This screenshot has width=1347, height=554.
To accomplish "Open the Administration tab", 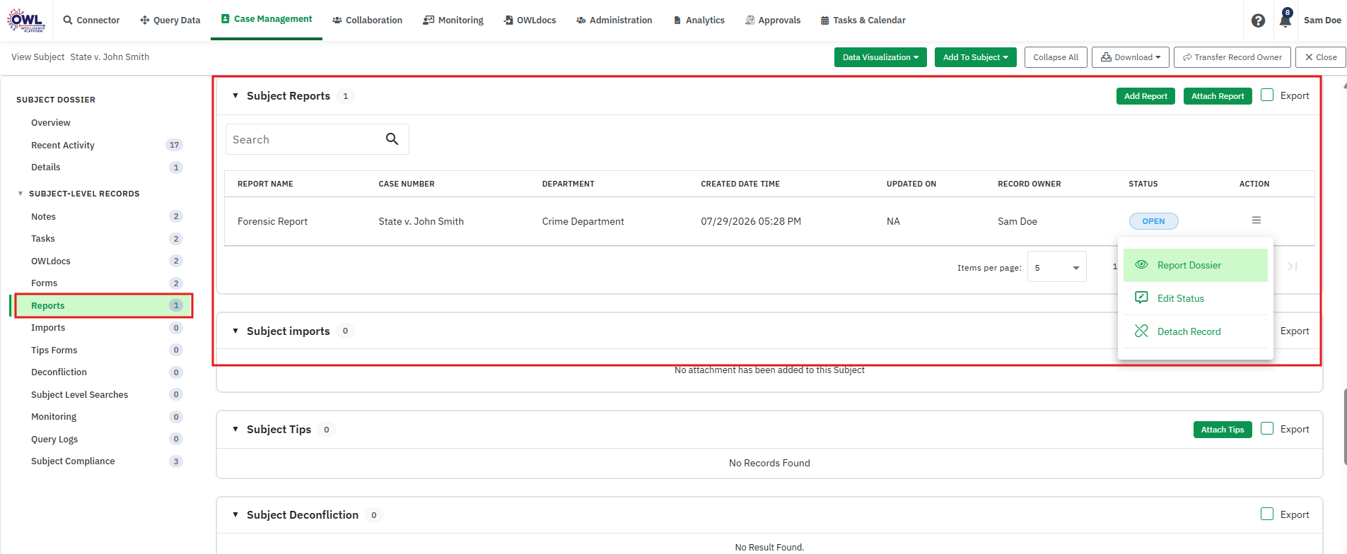I will click(614, 20).
